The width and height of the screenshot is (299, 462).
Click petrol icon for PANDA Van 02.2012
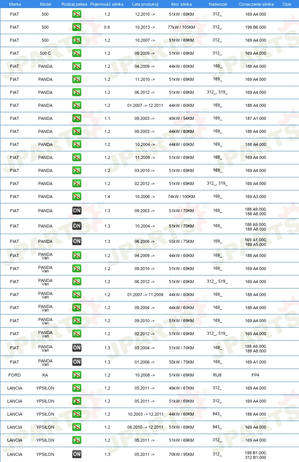(x=77, y=334)
